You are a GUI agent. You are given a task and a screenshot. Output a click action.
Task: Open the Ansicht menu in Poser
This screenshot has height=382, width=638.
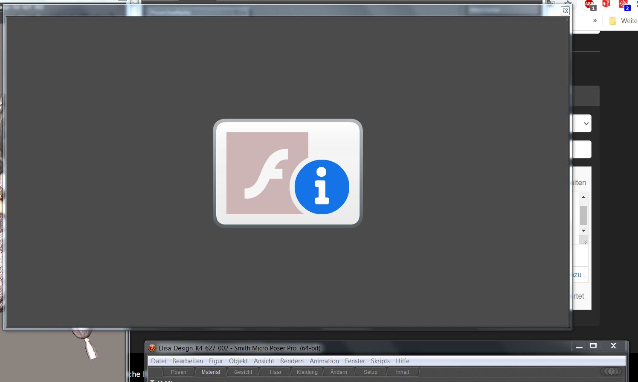tap(264, 361)
